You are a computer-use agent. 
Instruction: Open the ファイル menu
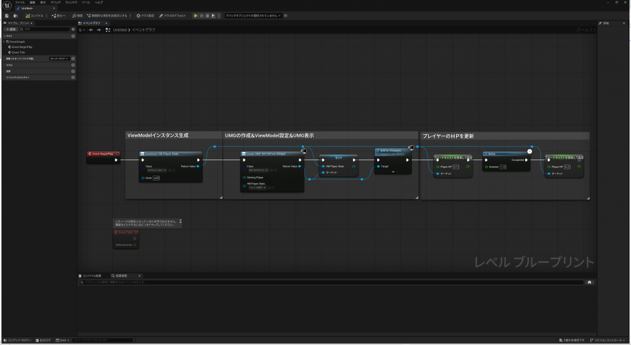pos(20,2)
